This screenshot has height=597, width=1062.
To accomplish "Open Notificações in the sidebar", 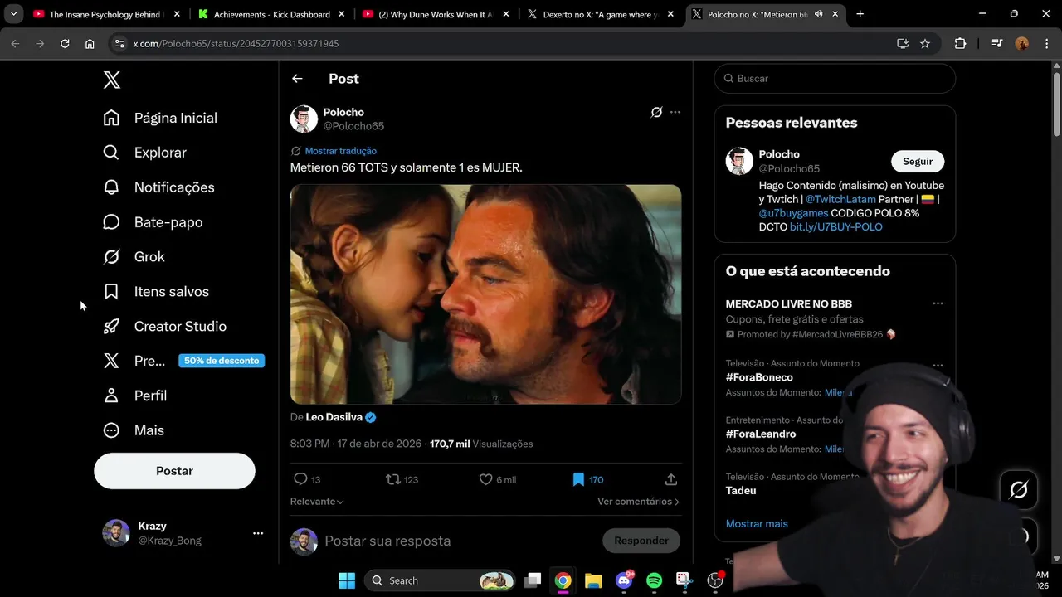I will [x=158, y=187].
